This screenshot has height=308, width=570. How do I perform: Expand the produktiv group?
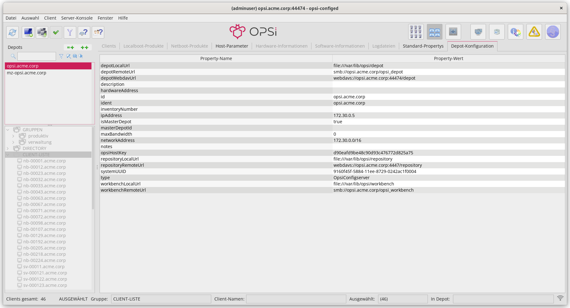coord(13,136)
